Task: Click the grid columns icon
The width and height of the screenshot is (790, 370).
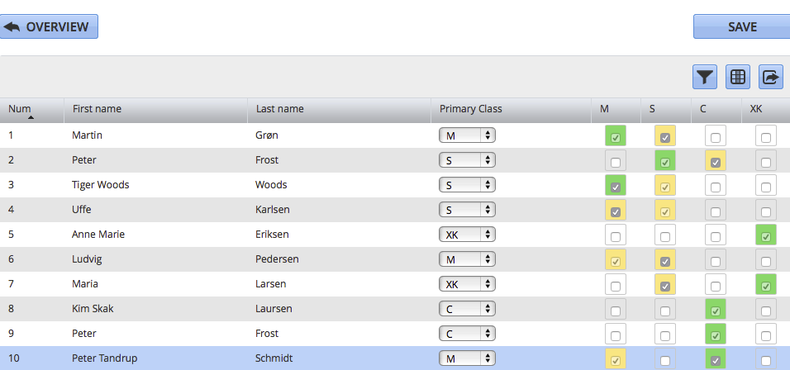Action: tap(737, 77)
